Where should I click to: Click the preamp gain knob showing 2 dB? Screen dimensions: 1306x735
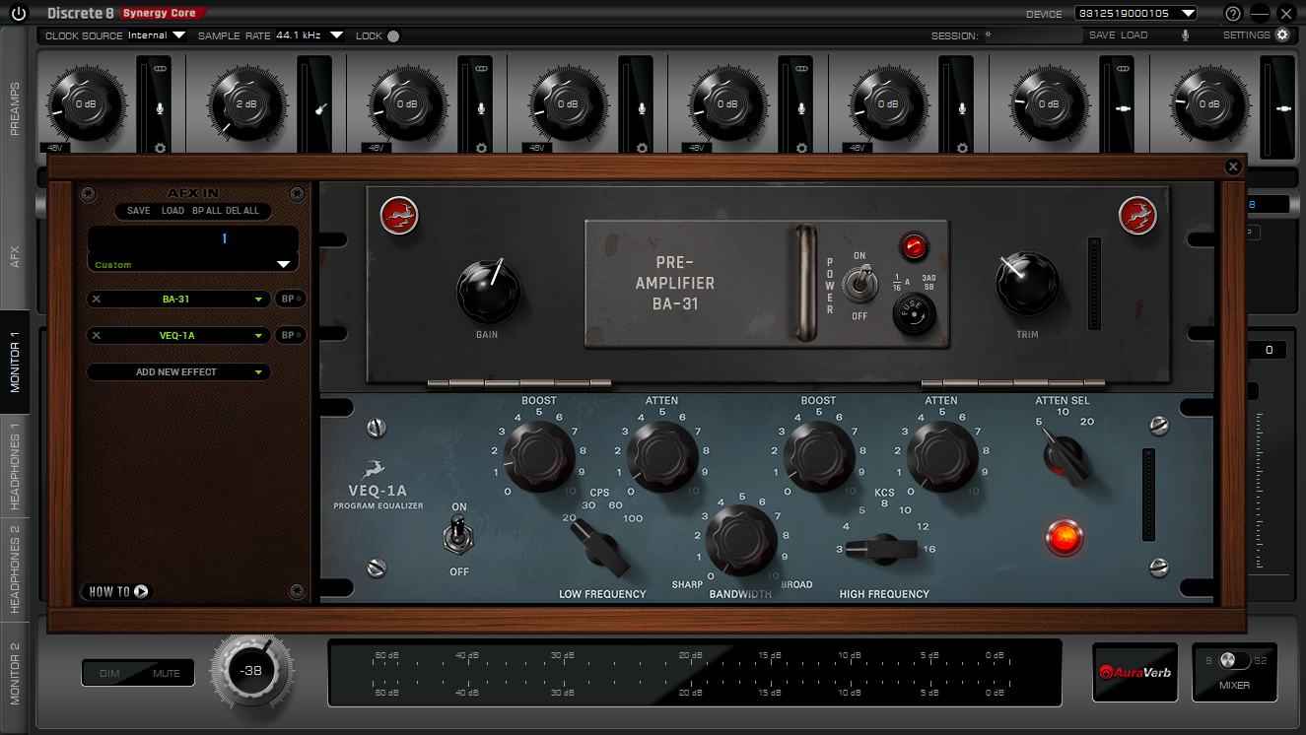pyautogui.click(x=246, y=104)
